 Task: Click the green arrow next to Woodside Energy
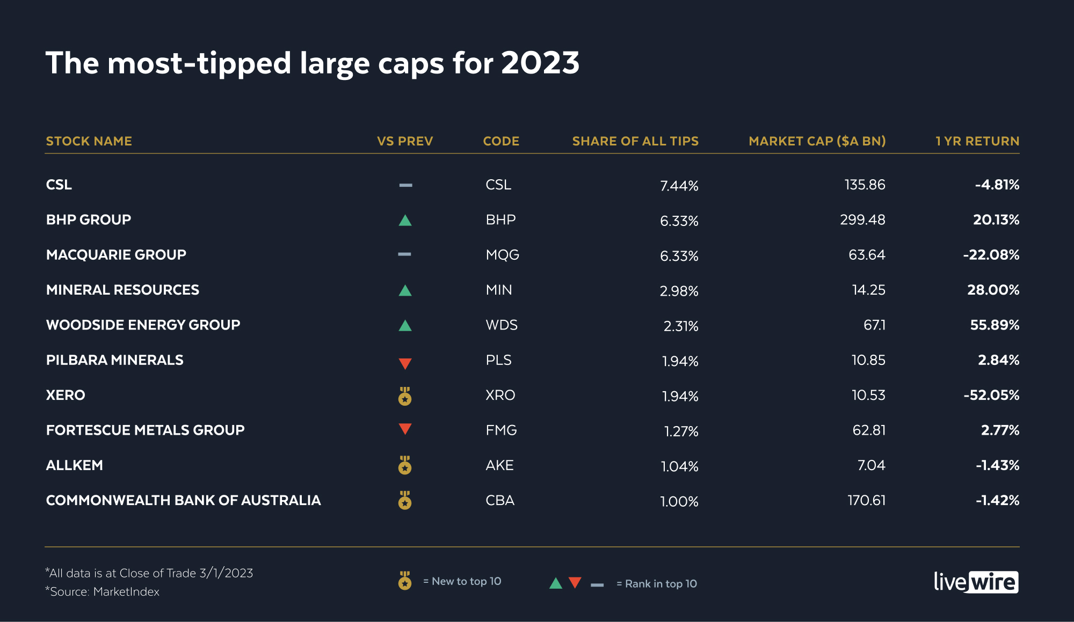click(x=405, y=326)
